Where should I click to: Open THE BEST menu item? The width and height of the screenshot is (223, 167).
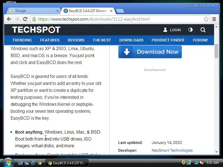tap(101, 40)
